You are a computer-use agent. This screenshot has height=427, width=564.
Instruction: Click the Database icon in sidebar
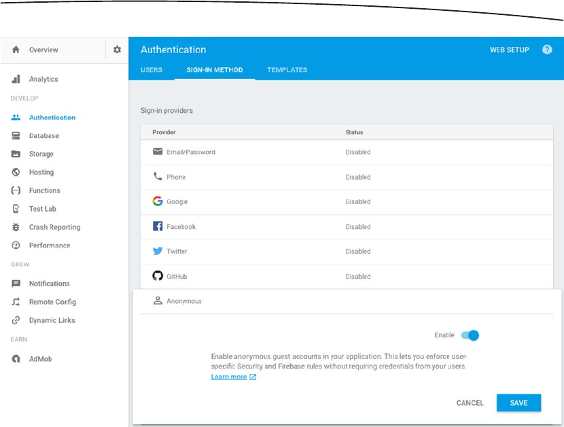click(16, 136)
